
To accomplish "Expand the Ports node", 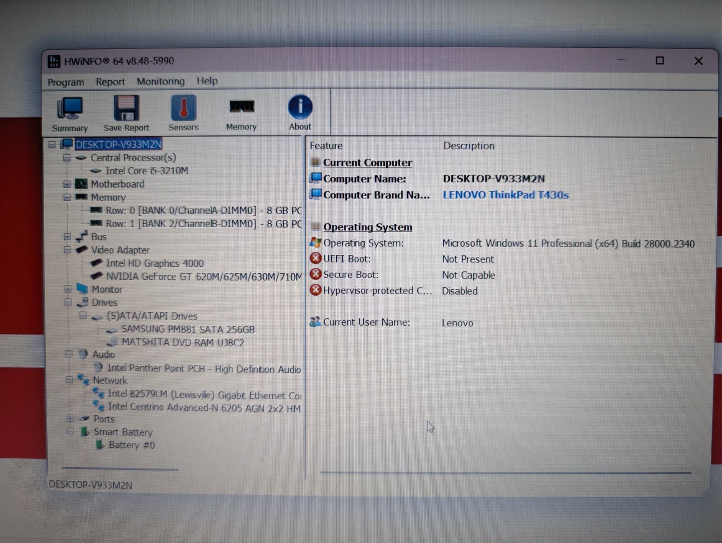I will pos(69,419).
